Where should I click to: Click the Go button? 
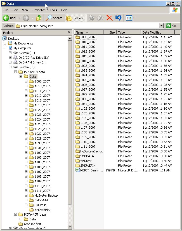(171, 26)
